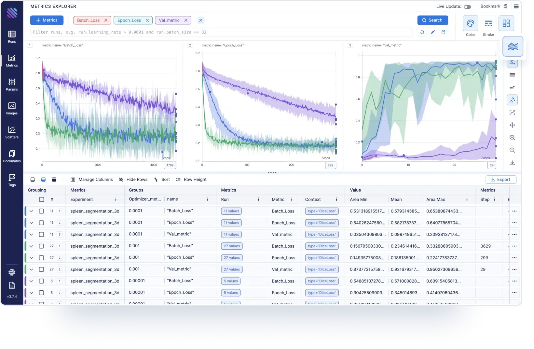Screen dimensions: 534x349
Task: Open the Row Height menu
Action: [x=191, y=180]
